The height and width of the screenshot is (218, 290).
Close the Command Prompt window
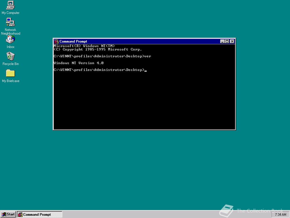pos(232,41)
